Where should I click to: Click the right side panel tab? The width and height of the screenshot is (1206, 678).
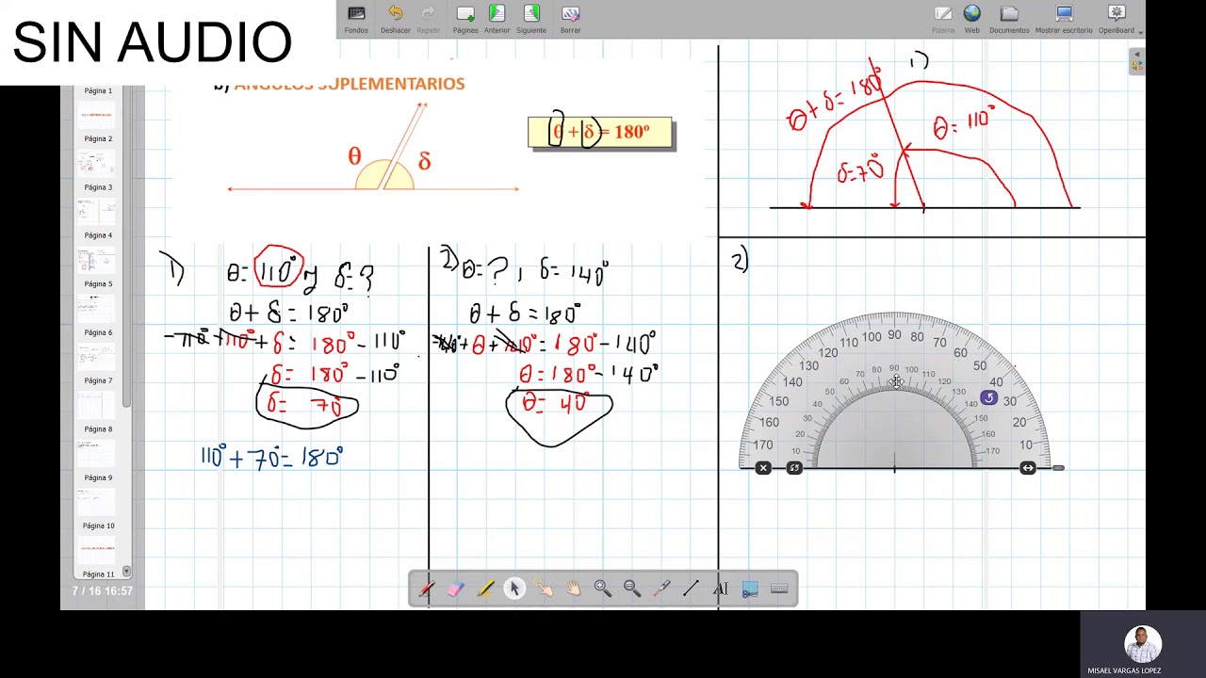[1137, 62]
